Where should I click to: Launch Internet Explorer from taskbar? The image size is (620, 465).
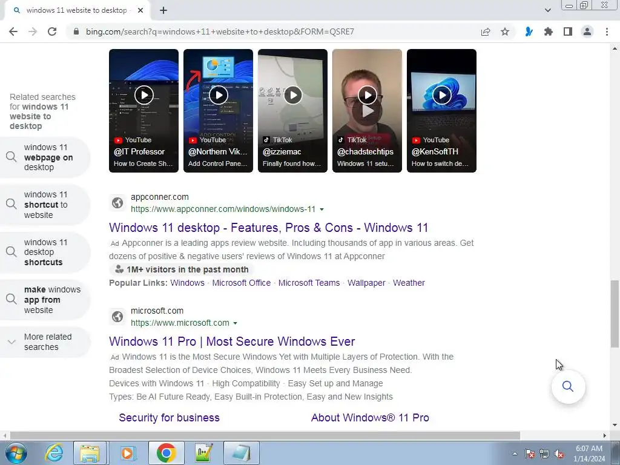(x=54, y=453)
